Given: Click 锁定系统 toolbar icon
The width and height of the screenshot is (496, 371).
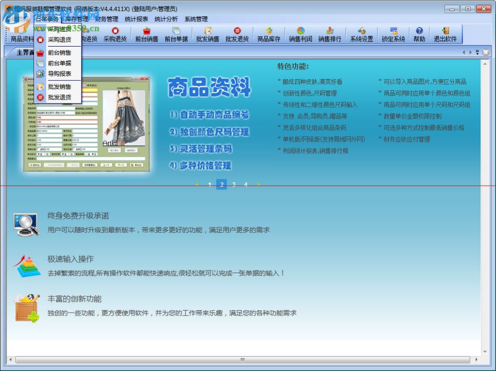Looking at the screenshot, I should pyautogui.click(x=393, y=35).
